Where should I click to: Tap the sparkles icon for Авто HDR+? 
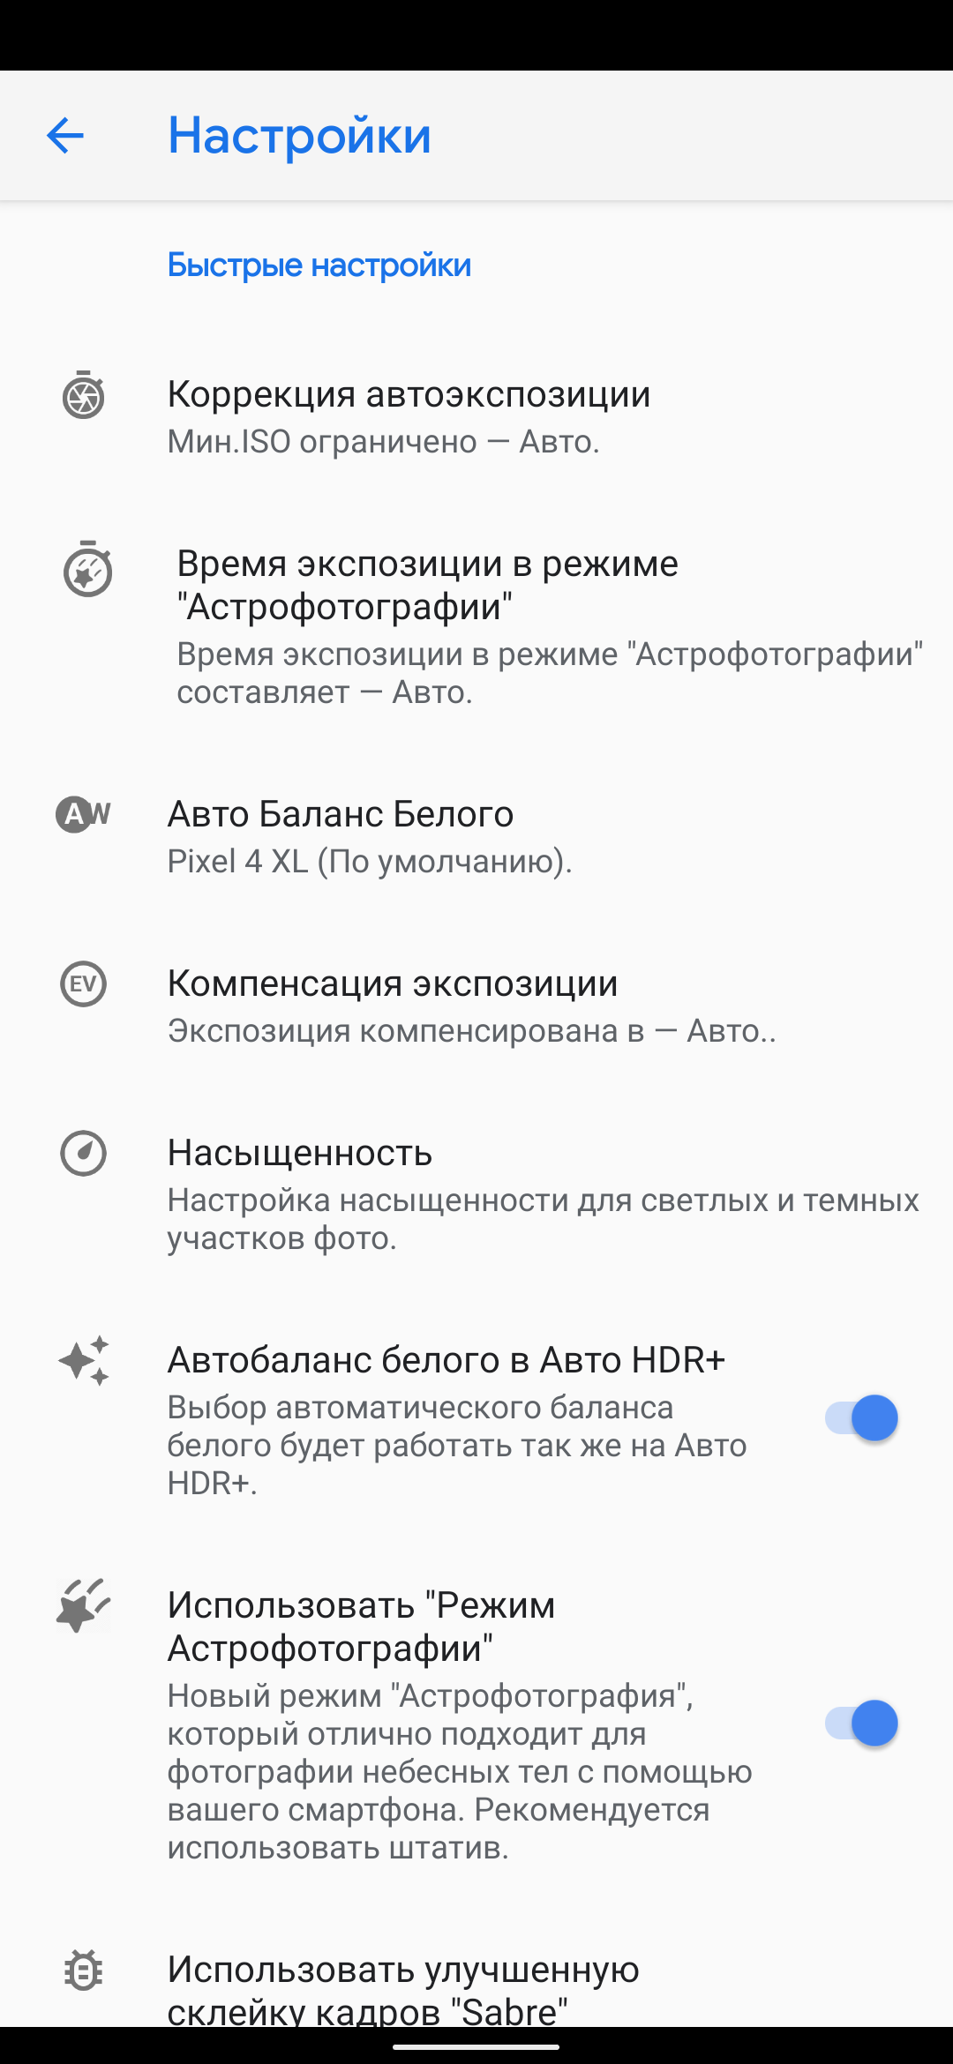tap(84, 1360)
